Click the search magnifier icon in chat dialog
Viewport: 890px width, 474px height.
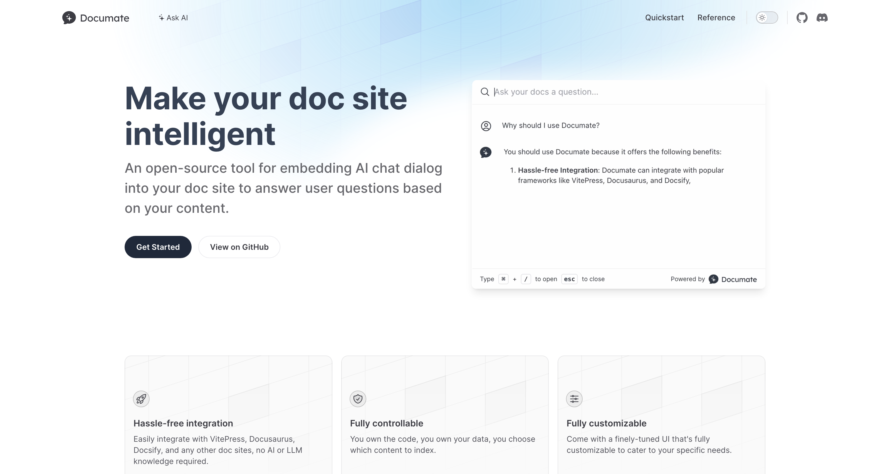pyautogui.click(x=485, y=92)
